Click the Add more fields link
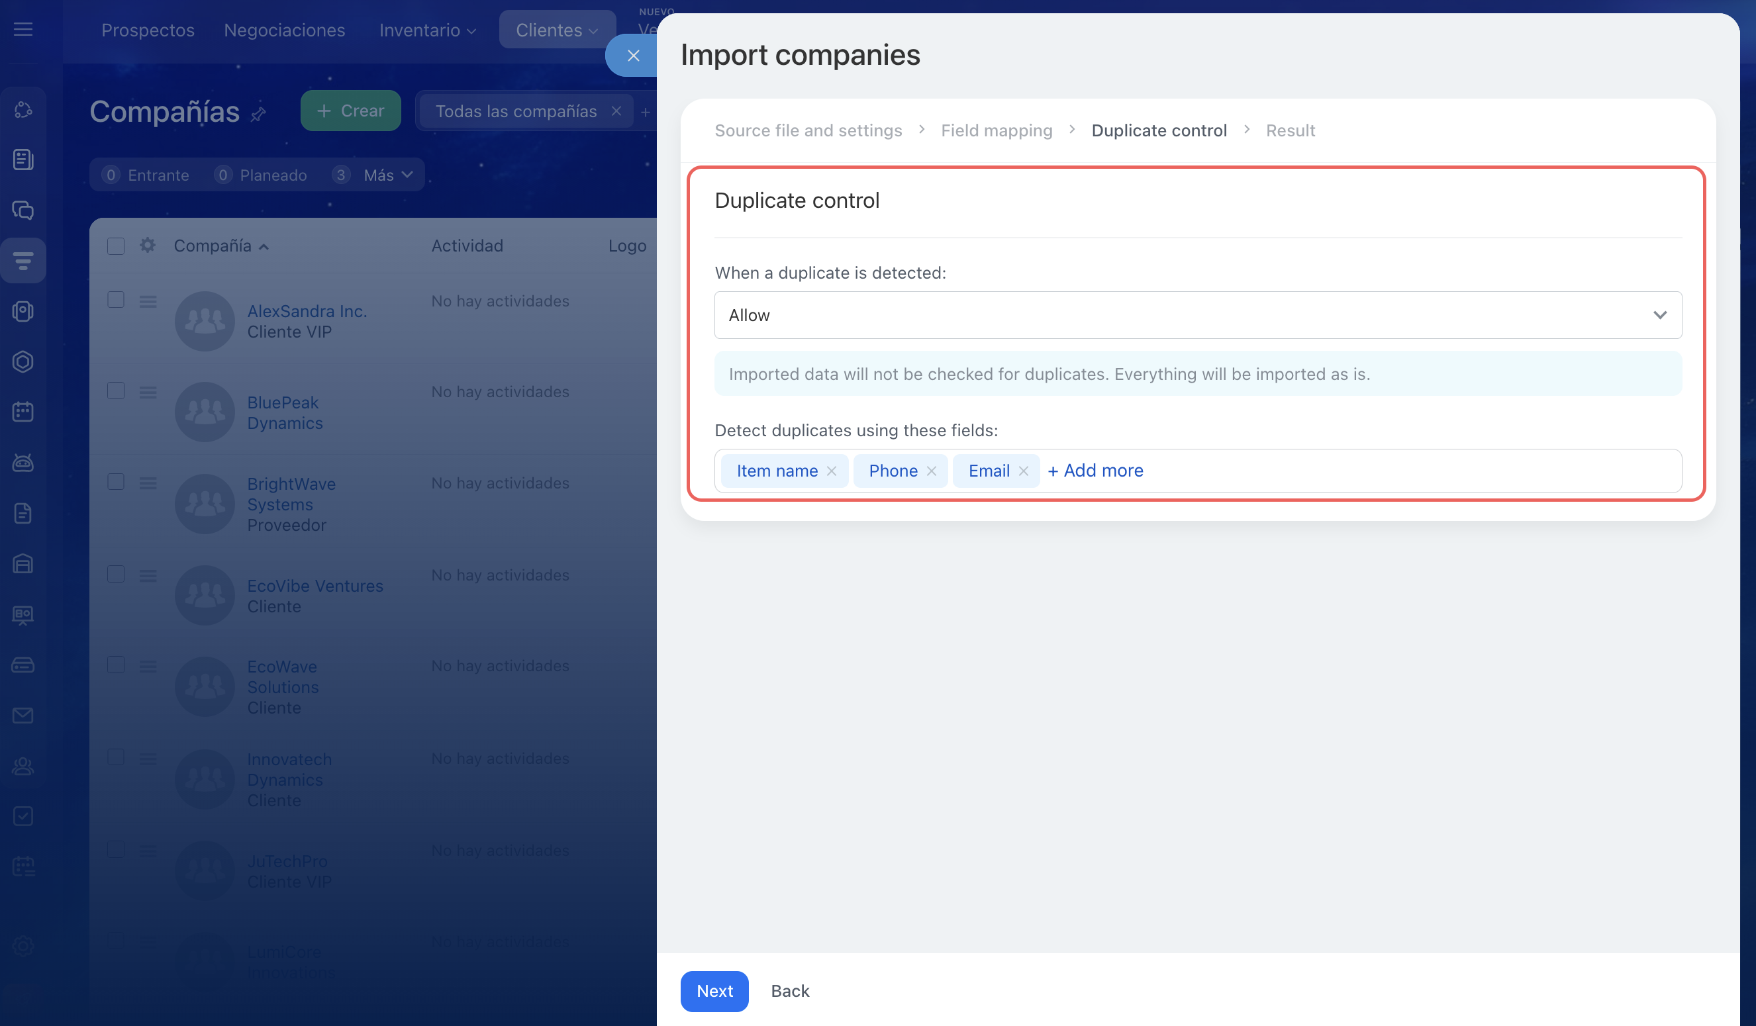1756x1026 pixels. tap(1095, 471)
